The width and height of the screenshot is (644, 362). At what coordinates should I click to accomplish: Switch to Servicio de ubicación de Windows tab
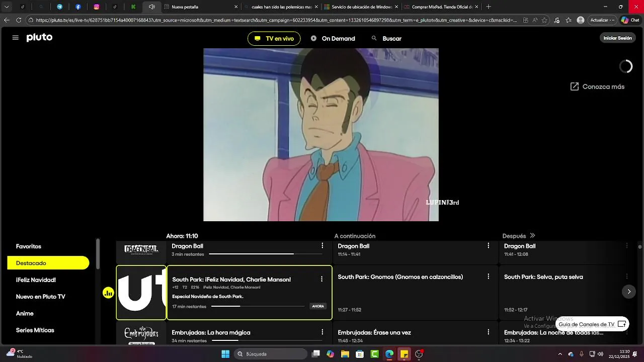[361, 7]
